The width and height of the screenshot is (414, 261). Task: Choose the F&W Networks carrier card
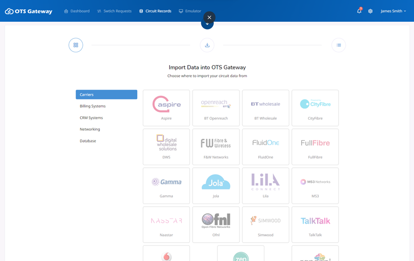point(216,147)
